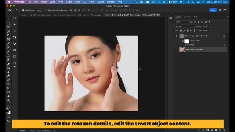Select the Paint Bucket tool
The height and width of the screenshot is (132, 235).
click(8, 67)
